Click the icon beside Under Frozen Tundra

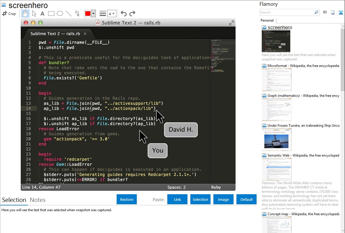pos(264,125)
